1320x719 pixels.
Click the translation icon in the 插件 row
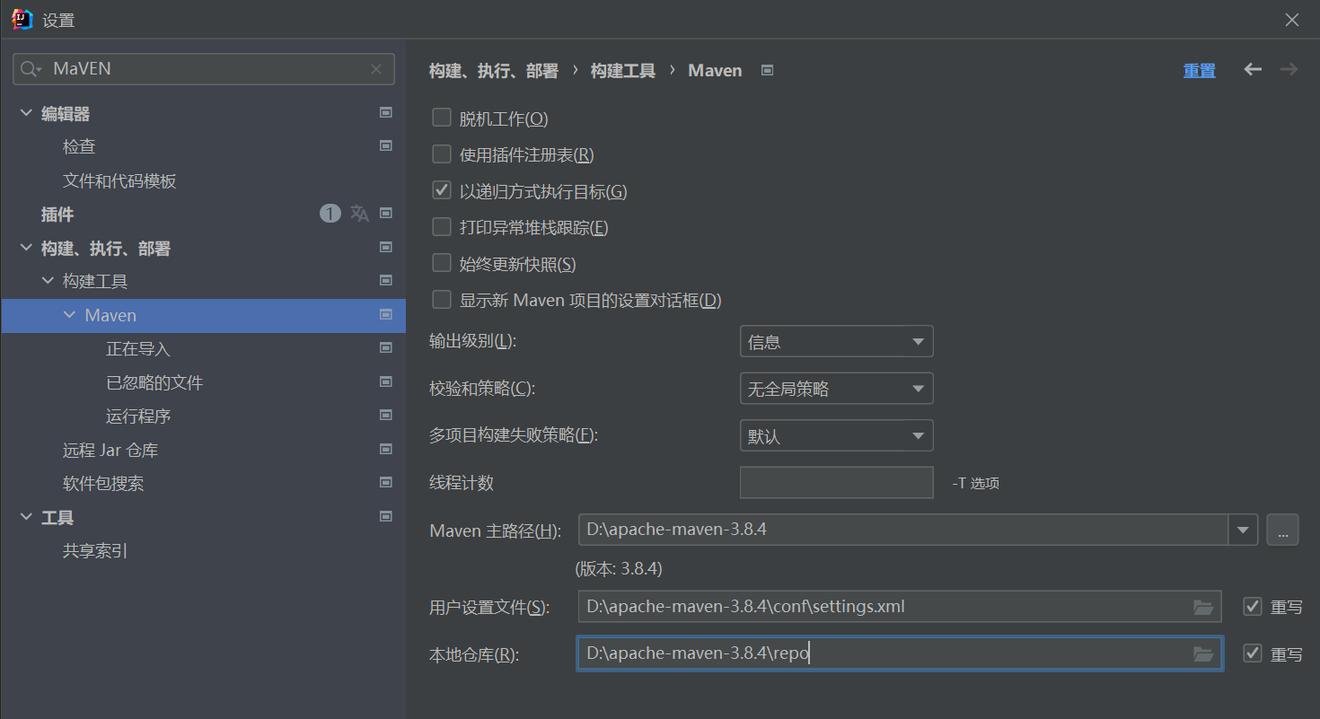(x=359, y=214)
